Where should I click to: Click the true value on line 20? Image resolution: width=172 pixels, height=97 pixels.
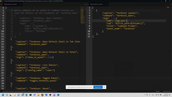(50, 57)
